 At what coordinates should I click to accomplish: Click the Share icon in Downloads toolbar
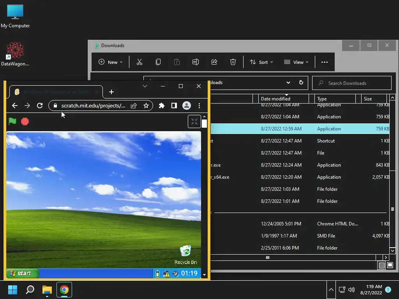tap(214, 62)
